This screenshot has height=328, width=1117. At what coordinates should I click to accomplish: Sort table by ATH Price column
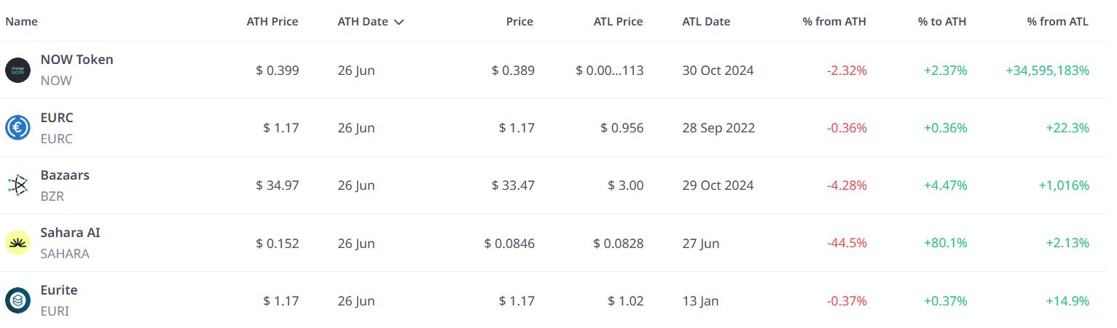click(x=273, y=22)
